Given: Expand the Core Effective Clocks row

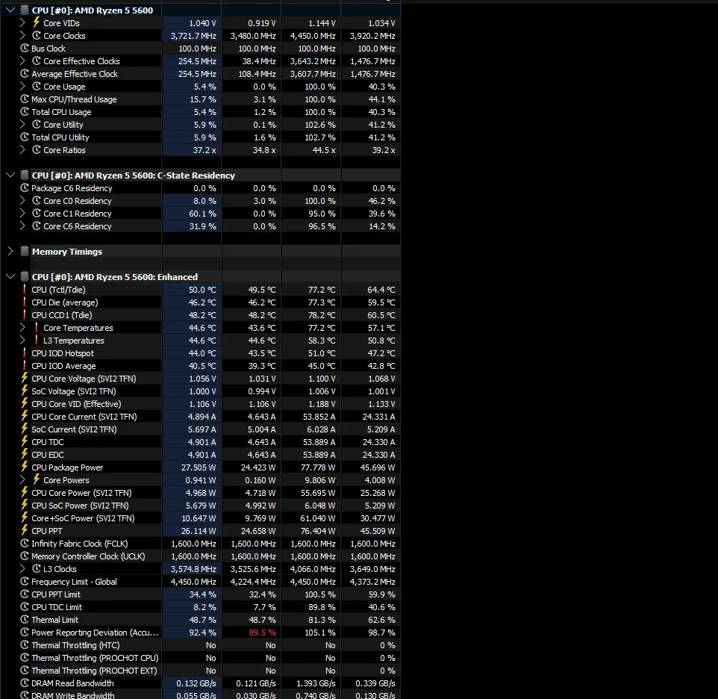Looking at the screenshot, I should click(x=22, y=61).
